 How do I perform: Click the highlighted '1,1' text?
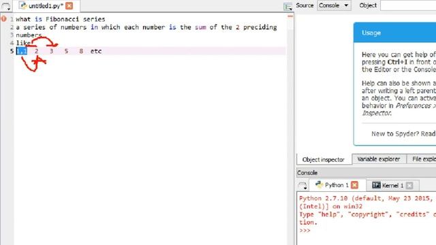pos(22,51)
